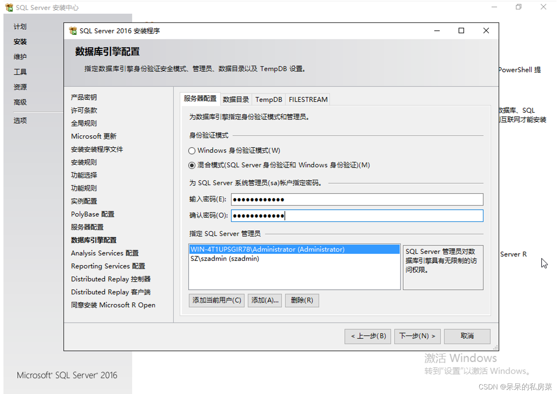Click Microsoft 更新 step
The height and width of the screenshot is (394, 558).
[x=94, y=136]
